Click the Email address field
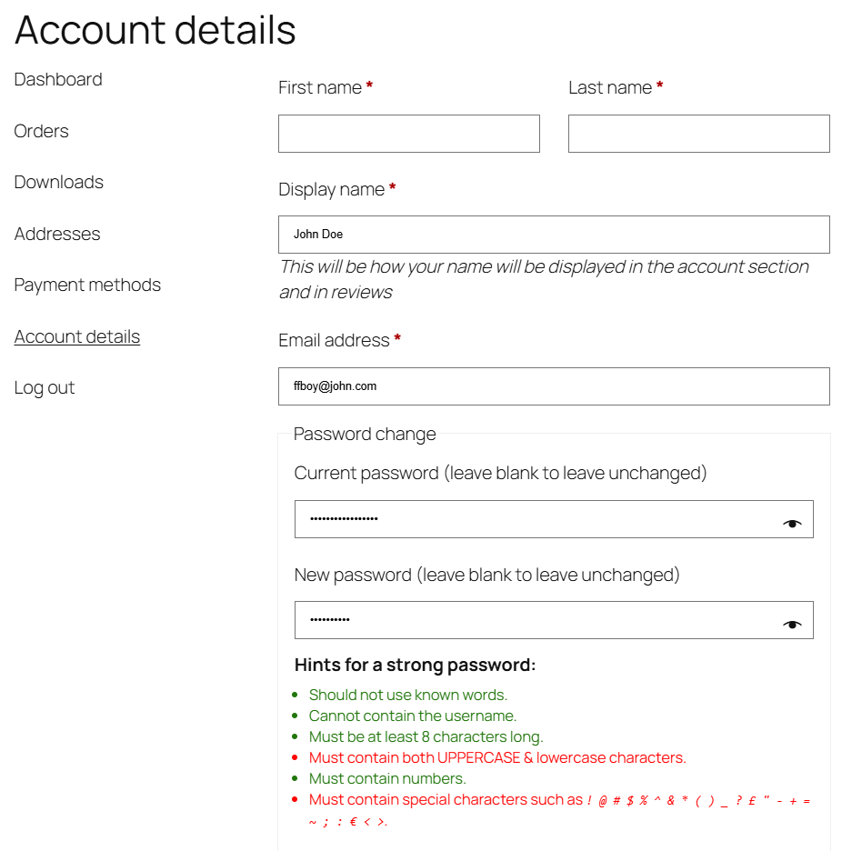Screen dimensions: 862x851 [x=554, y=386]
